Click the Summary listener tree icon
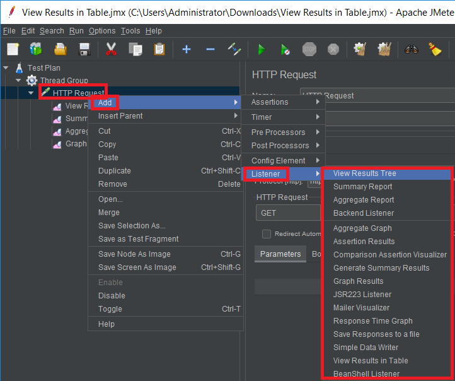This screenshot has height=381, width=455. point(57,119)
